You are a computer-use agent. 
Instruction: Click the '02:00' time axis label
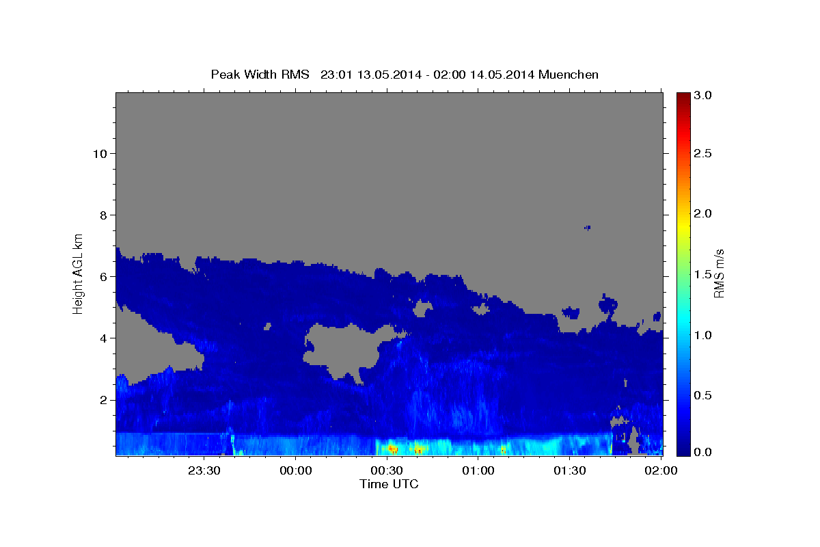tap(661, 470)
